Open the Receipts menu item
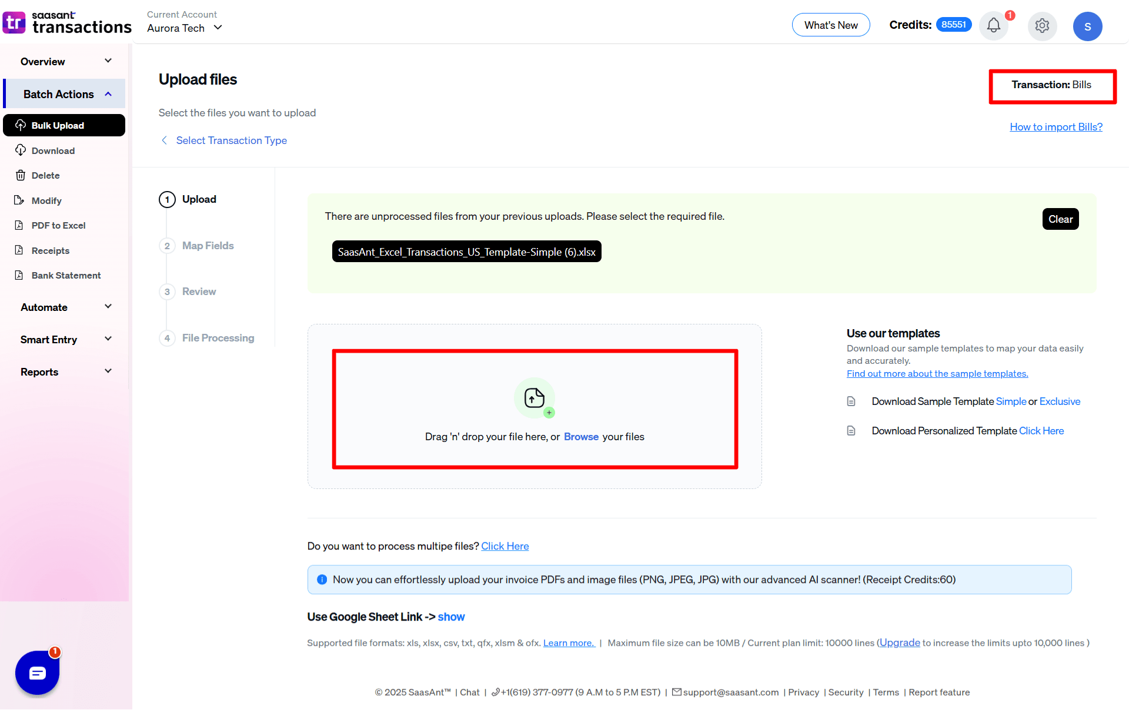Viewport: 1129px width, 710px height. coord(51,250)
